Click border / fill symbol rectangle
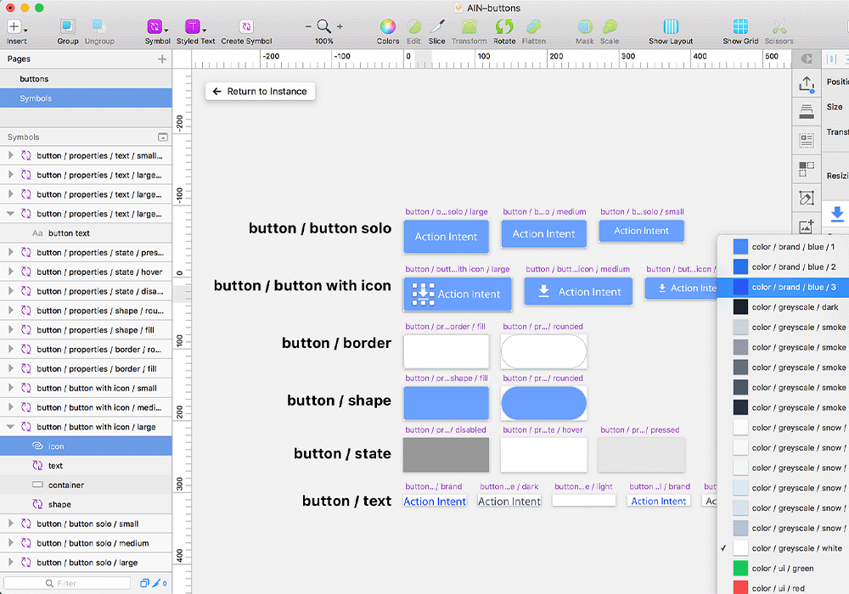849x594 pixels. tap(447, 351)
